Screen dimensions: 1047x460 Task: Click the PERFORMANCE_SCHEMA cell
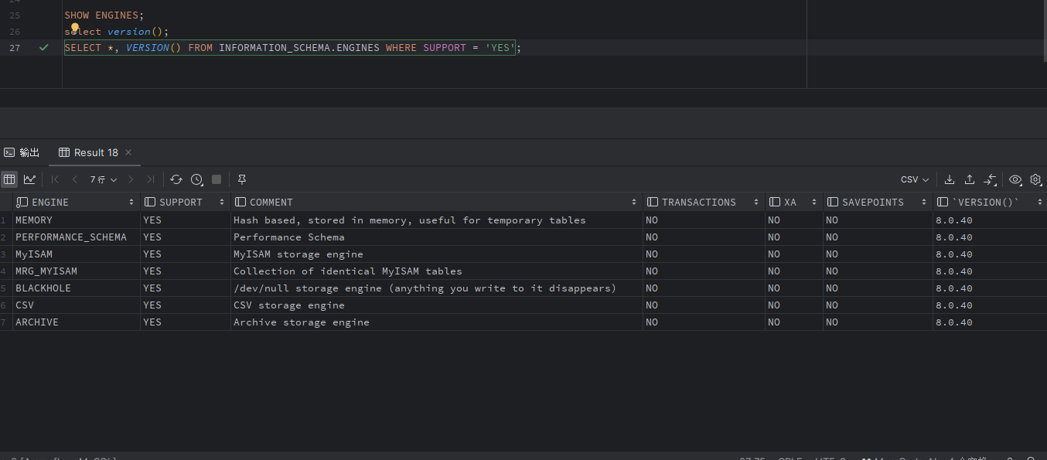point(77,237)
